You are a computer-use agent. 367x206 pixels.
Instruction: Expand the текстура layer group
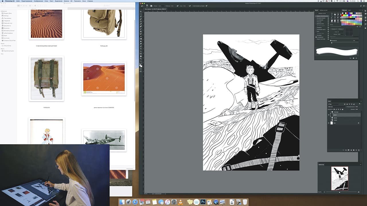(x=331, y=112)
